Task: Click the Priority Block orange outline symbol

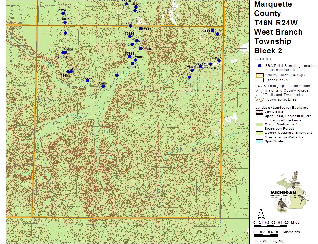Action: (259, 75)
